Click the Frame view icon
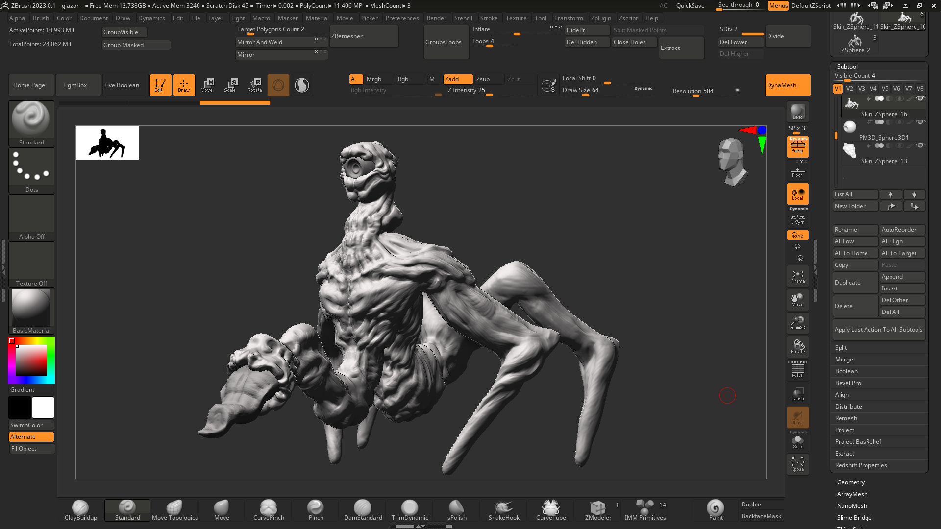The width and height of the screenshot is (941, 529). [797, 277]
